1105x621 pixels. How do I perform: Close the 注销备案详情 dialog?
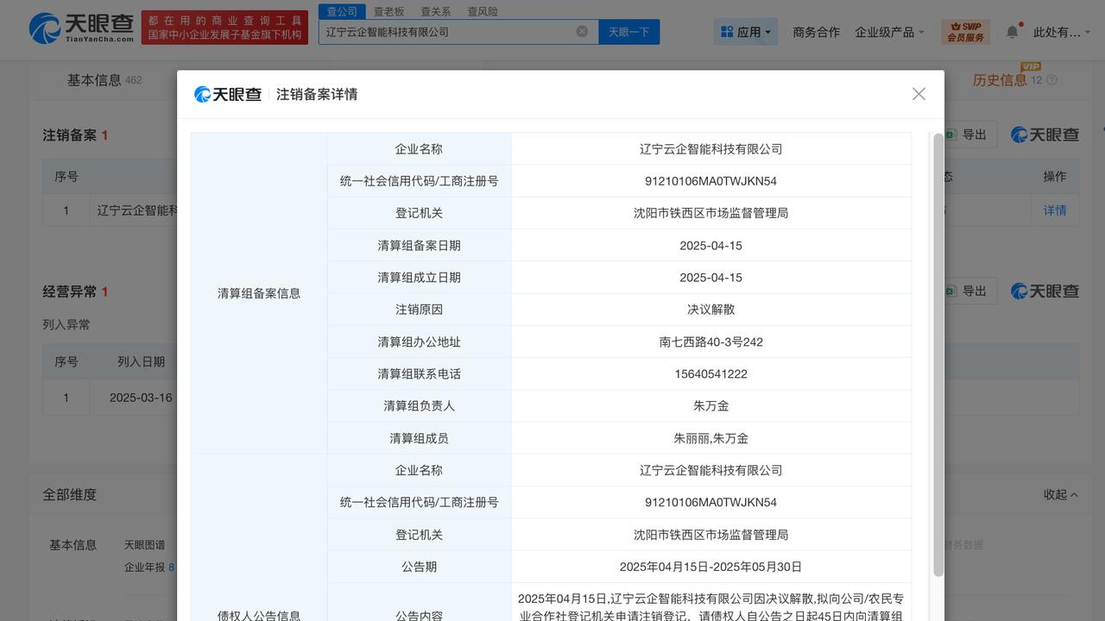click(919, 93)
